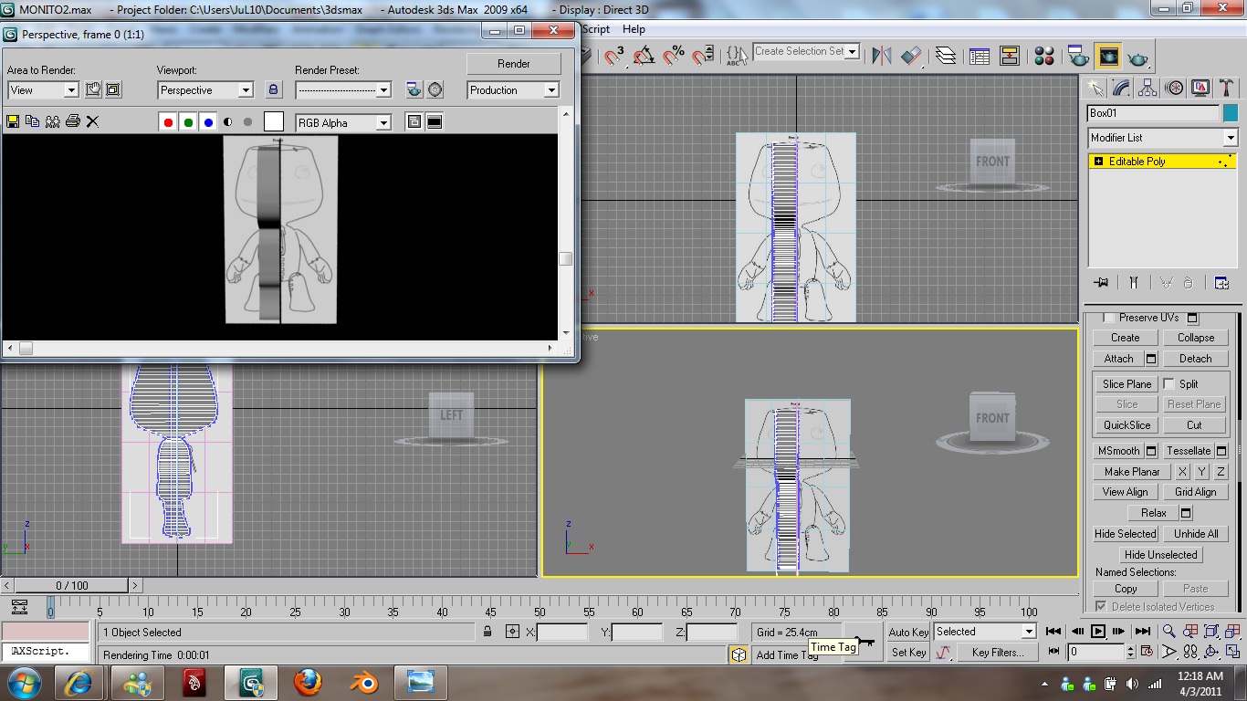This screenshot has height=701, width=1247.
Task: Save the rendered image with the floppy icon
Action: [13, 121]
